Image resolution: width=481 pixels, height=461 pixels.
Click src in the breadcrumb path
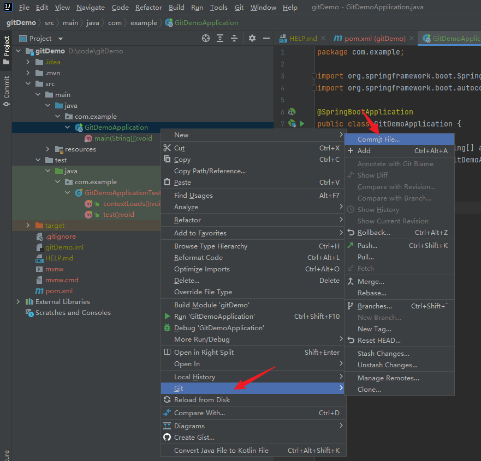pos(49,23)
